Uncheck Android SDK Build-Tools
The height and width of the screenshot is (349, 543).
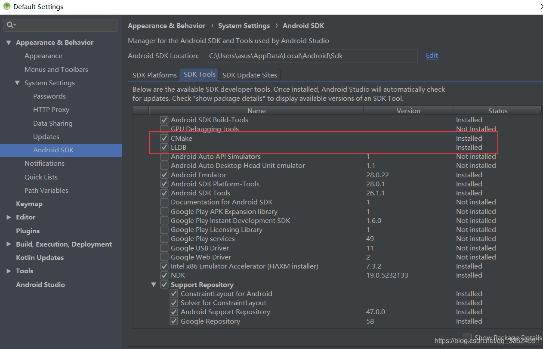coord(164,120)
